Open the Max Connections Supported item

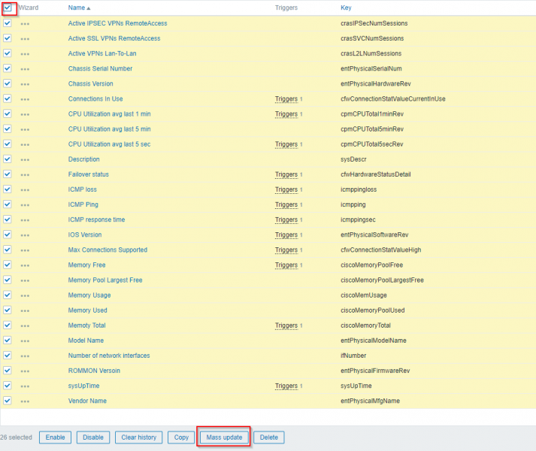click(108, 250)
